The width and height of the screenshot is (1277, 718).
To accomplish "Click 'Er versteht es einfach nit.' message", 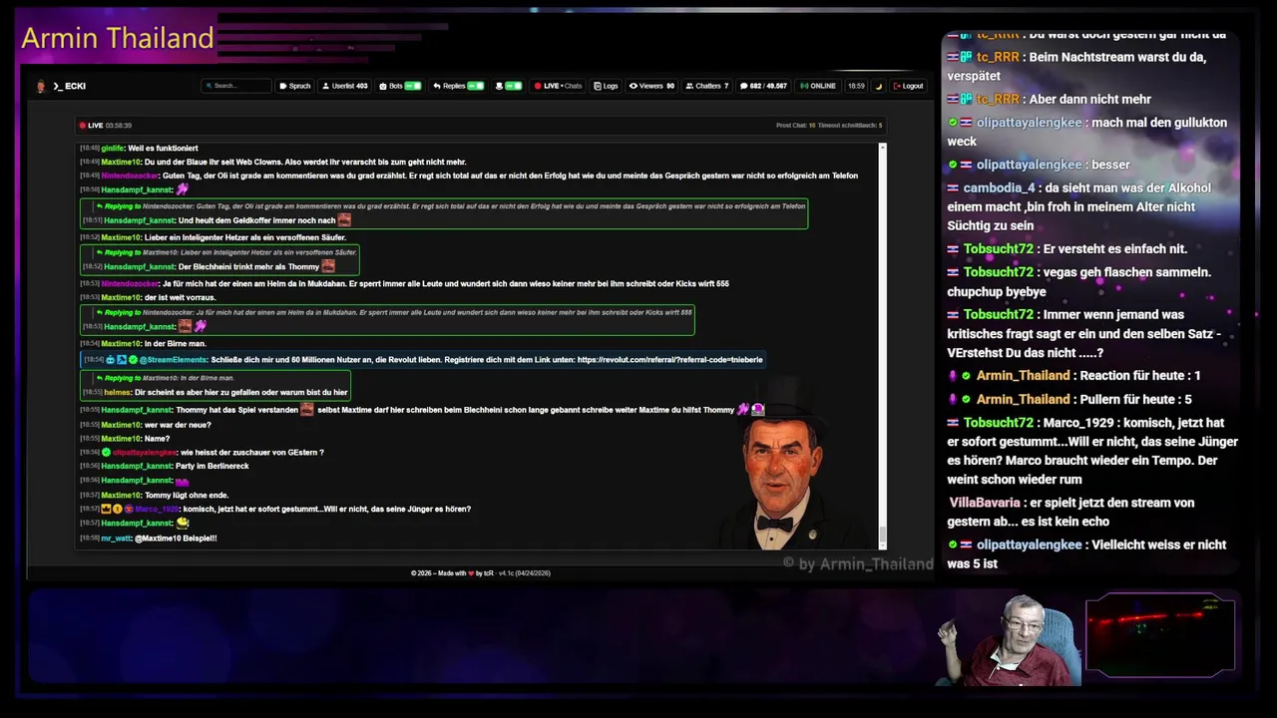I will (1115, 248).
